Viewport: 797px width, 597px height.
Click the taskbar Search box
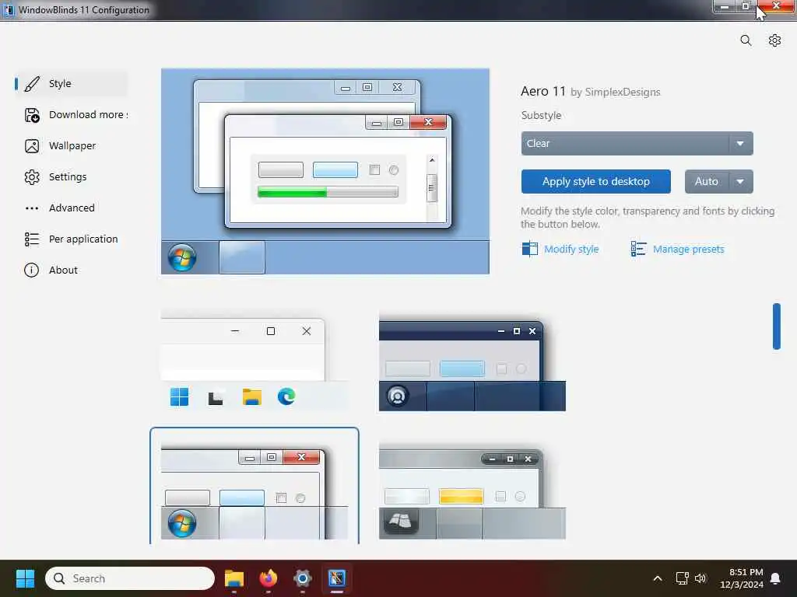(130, 578)
